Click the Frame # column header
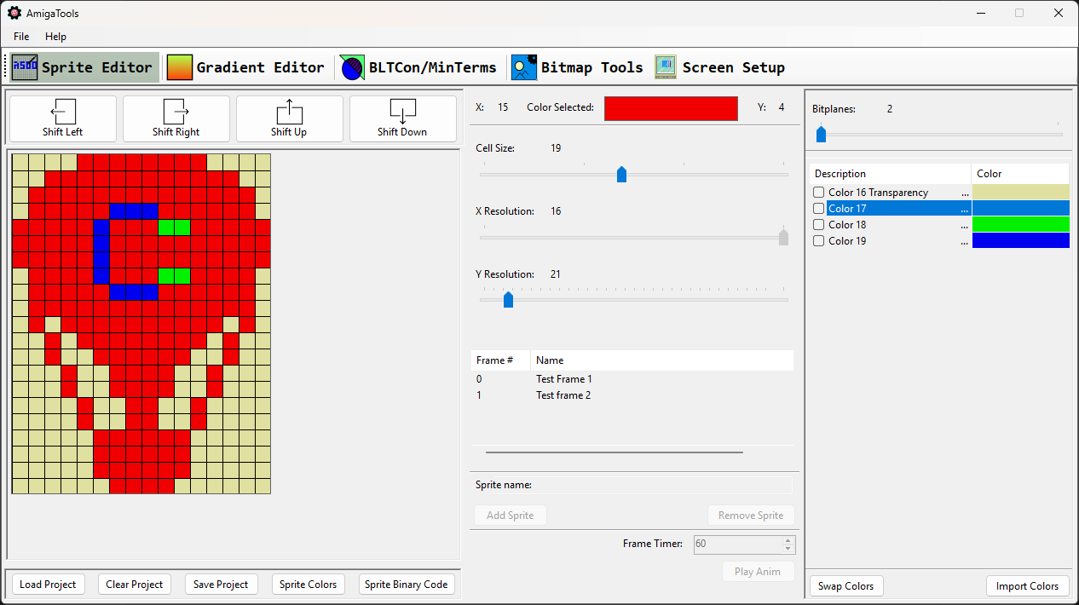This screenshot has width=1079, height=605. (500, 360)
